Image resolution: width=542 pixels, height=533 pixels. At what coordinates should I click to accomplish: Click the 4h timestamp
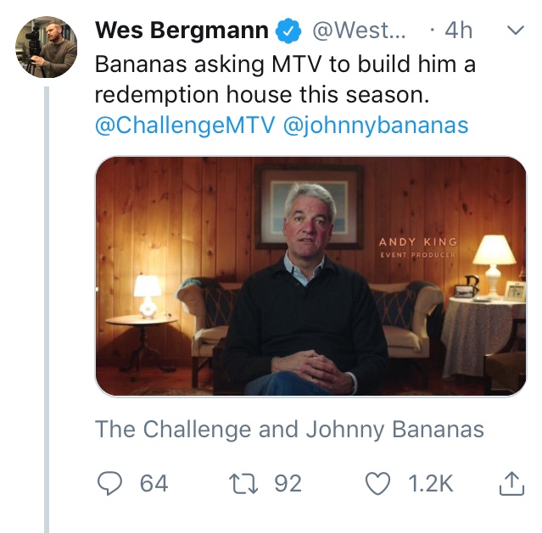(x=458, y=31)
